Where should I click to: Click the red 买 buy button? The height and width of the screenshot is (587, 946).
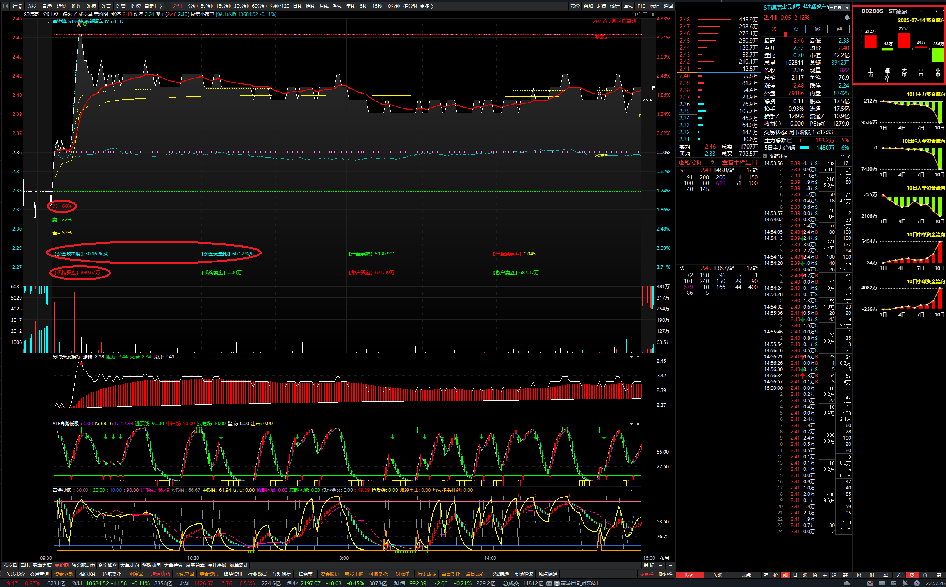click(x=774, y=29)
